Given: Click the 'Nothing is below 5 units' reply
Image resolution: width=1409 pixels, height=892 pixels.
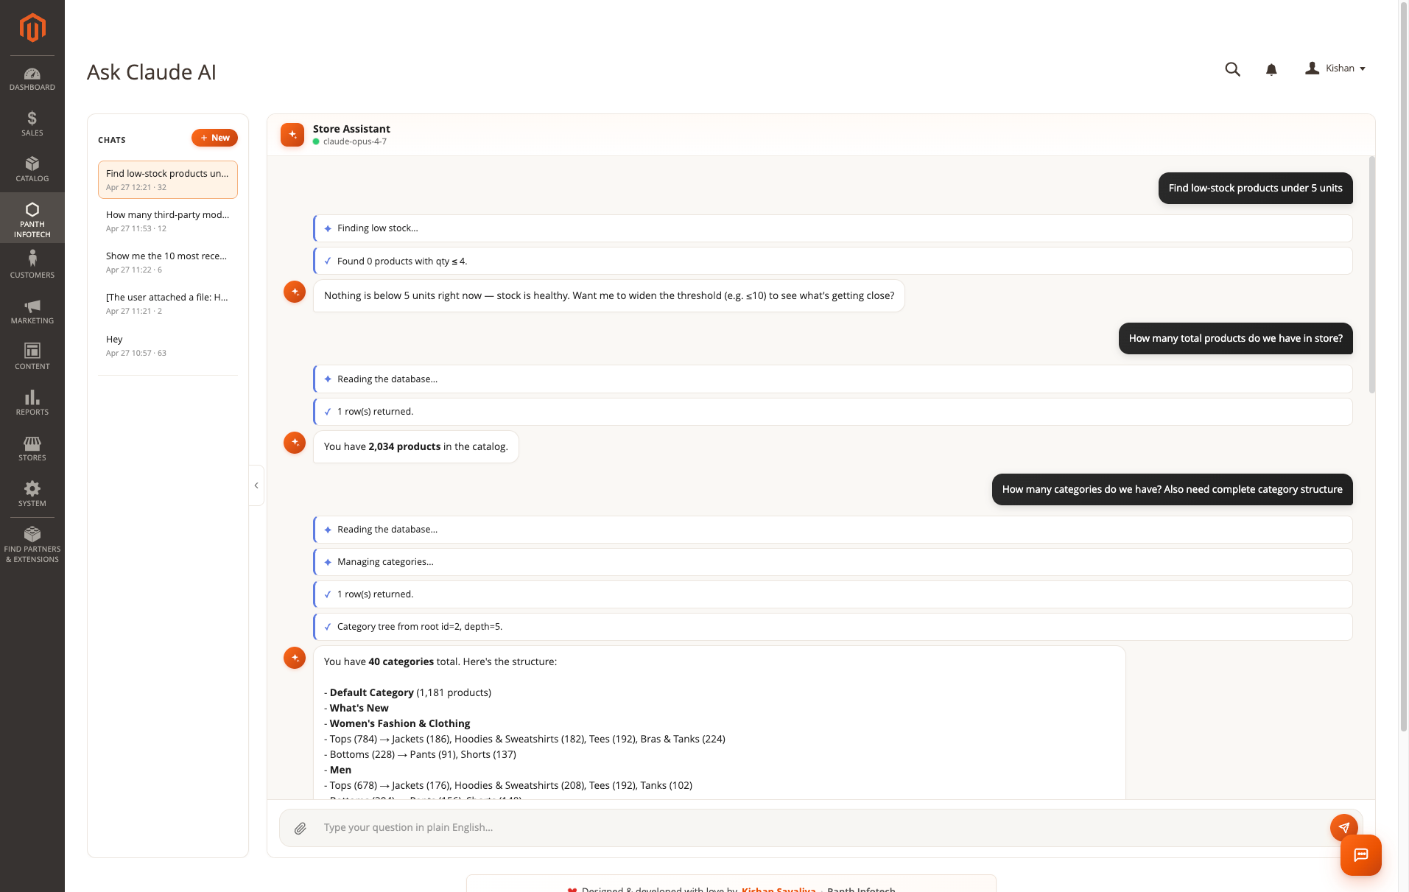Looking at the screenshot, I should [609, 295].
